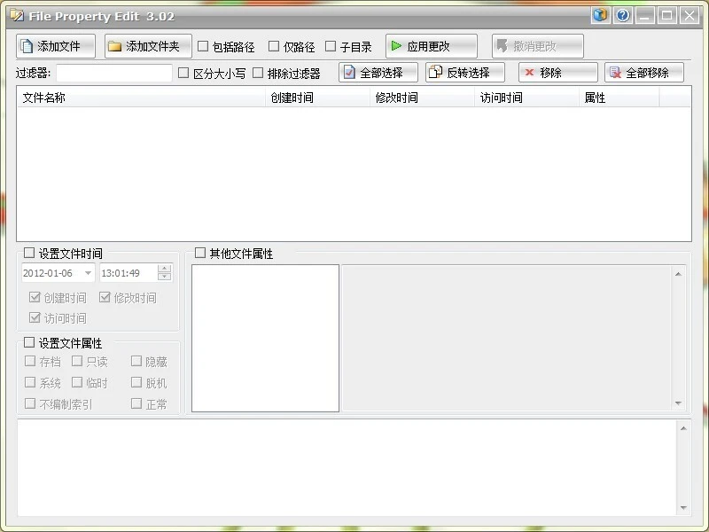Toggle the 子目录 subdirectory checkbox

(331, 46)
